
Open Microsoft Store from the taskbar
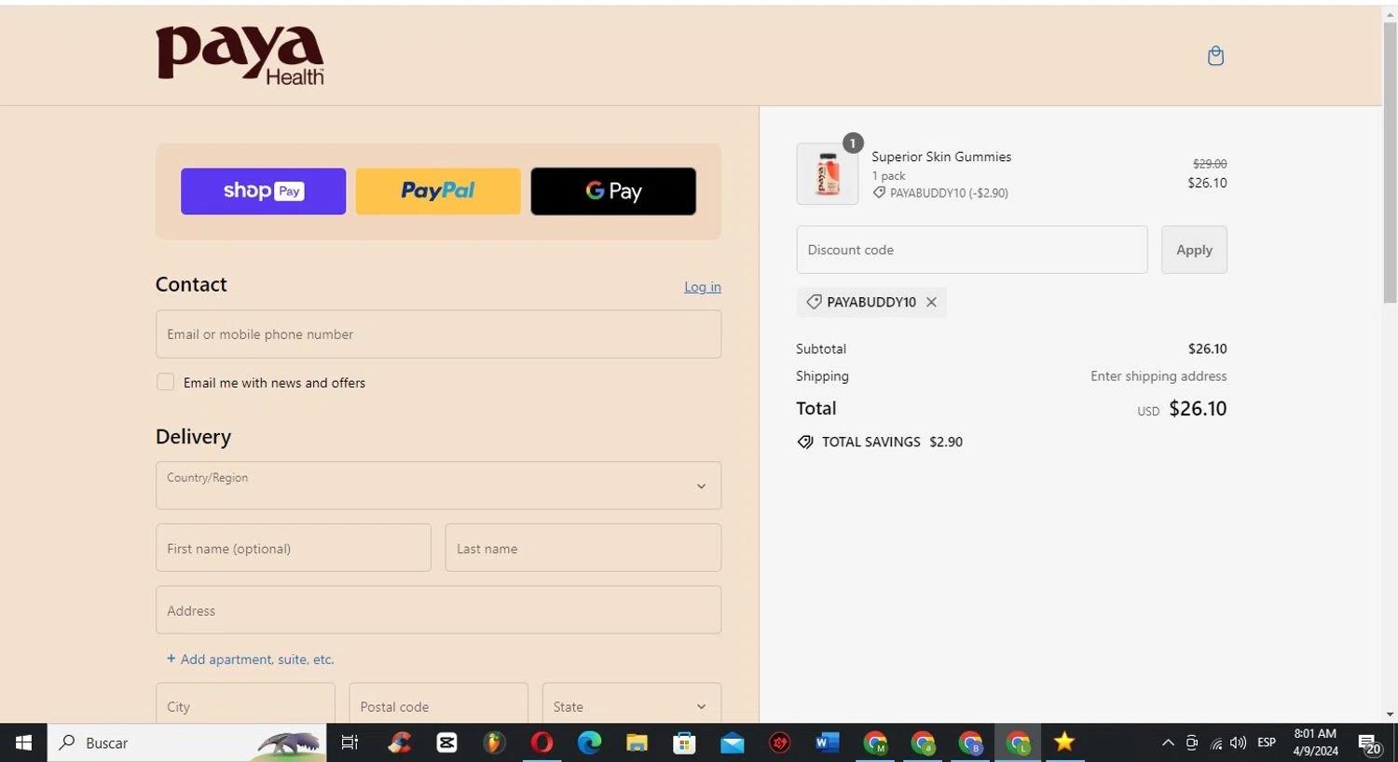click(684, 742)
